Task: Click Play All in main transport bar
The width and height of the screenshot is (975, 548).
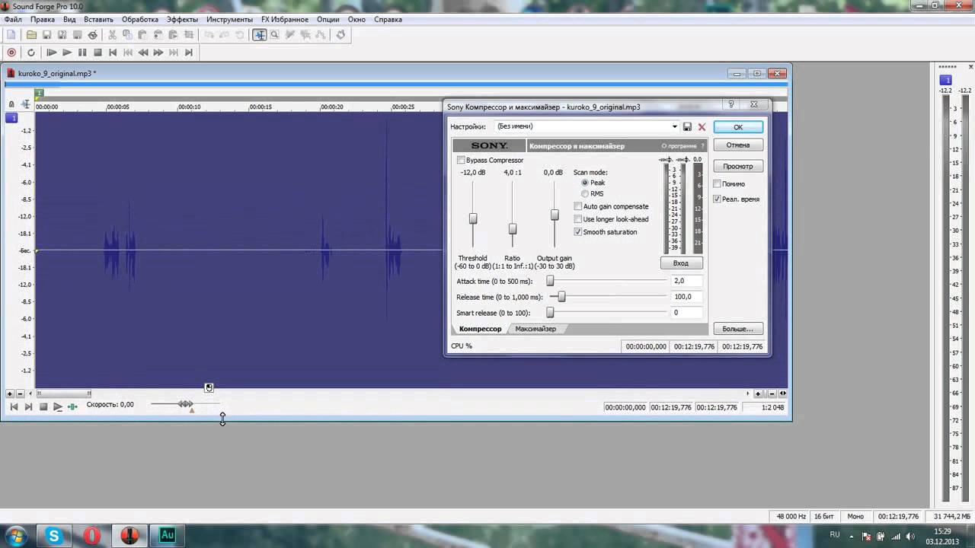Action: point(51,53)
